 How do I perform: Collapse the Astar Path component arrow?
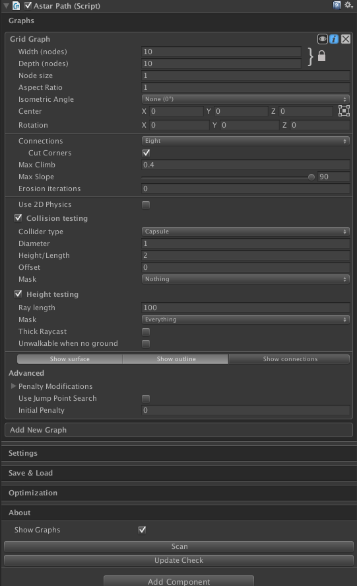pos(6,5)
